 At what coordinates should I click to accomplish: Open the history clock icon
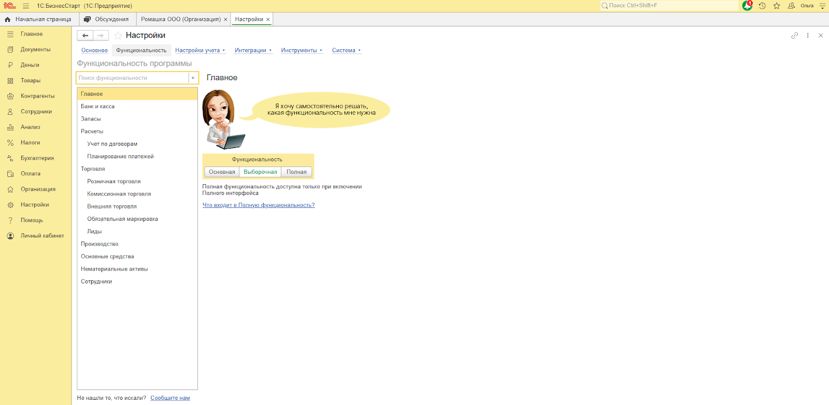[762, 6]
